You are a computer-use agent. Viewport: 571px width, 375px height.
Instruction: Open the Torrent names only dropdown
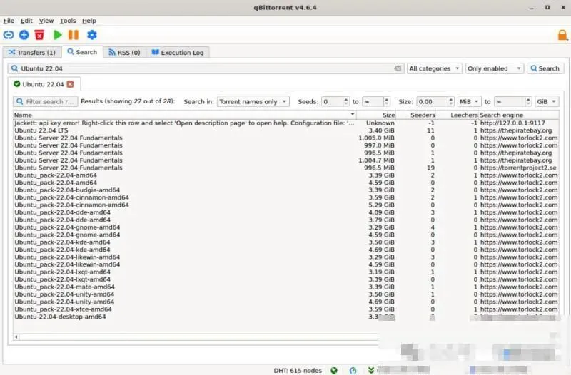(x=253, y=101)
